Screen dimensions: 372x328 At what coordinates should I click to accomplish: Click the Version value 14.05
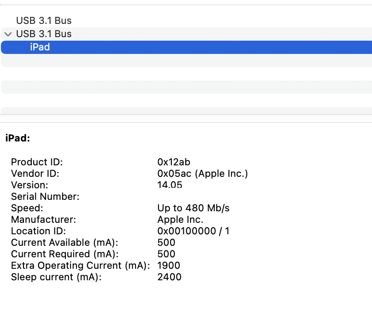(170, 185)
